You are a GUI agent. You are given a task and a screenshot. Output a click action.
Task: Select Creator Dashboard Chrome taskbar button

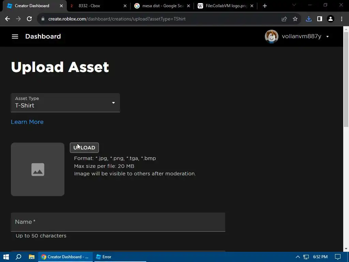(x=65, y=257)
